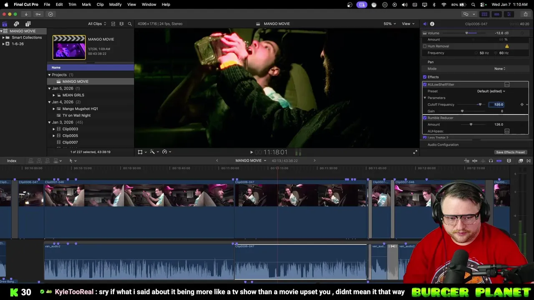Show Background Tasks checkmark icon
534x300 pixels.
(50, 14)
